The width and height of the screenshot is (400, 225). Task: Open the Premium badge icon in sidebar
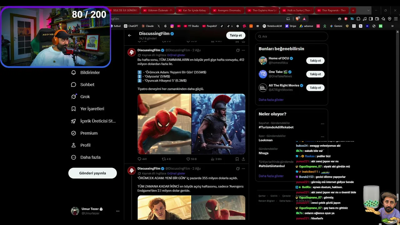click(73, 133)
